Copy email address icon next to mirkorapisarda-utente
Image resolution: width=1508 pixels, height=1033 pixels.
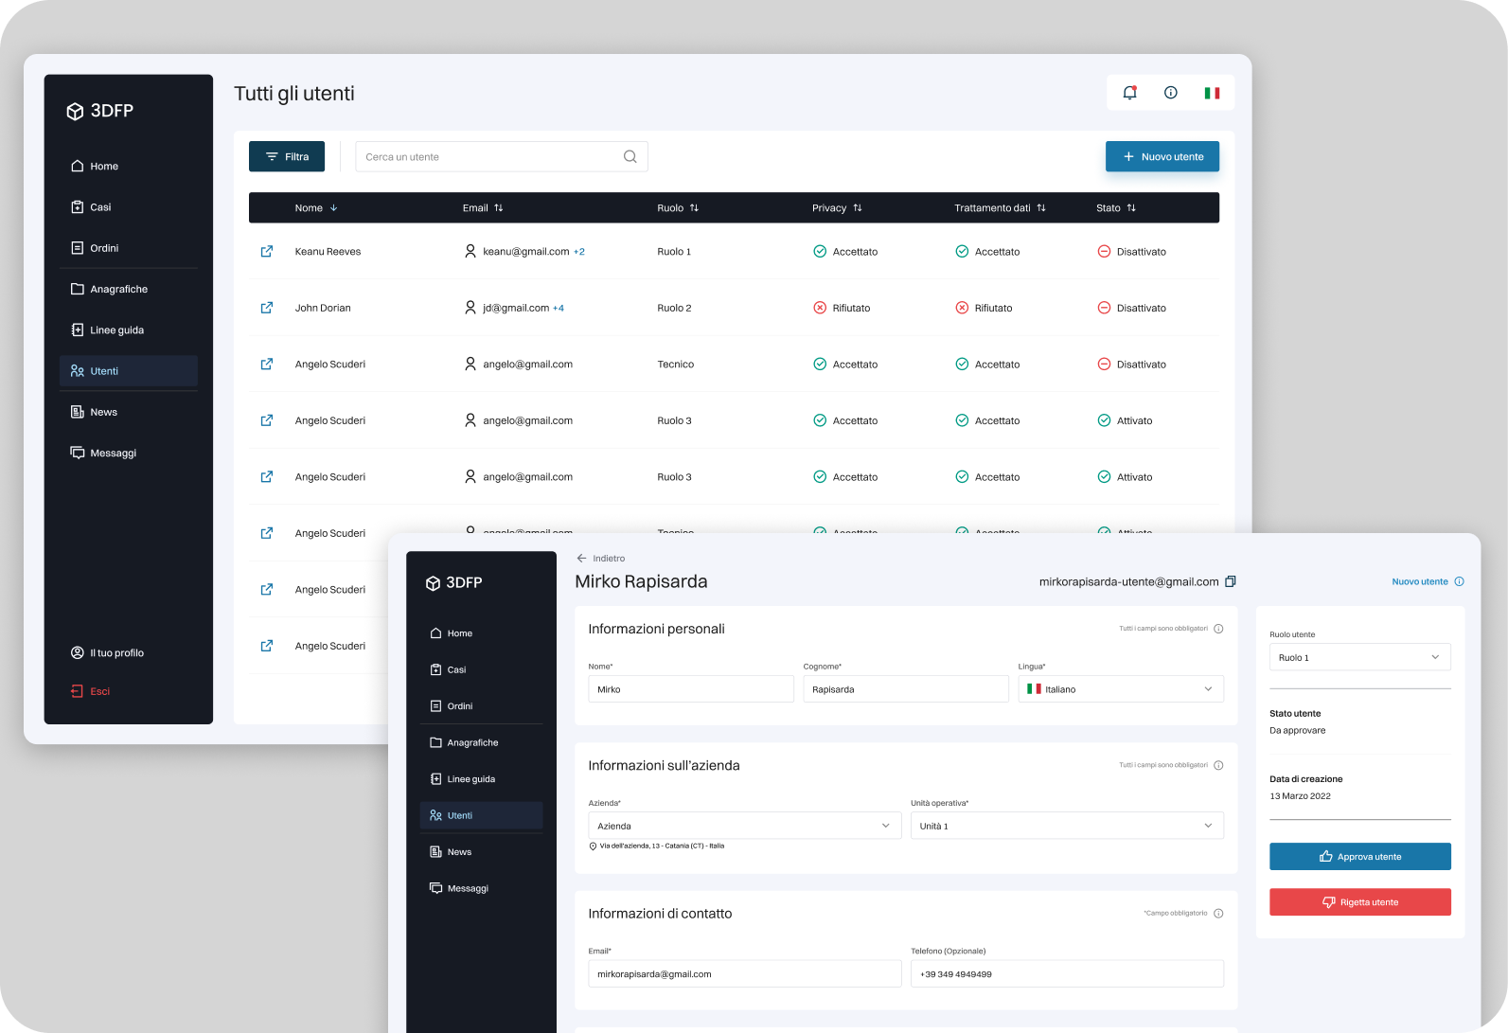click(1231, 581)
